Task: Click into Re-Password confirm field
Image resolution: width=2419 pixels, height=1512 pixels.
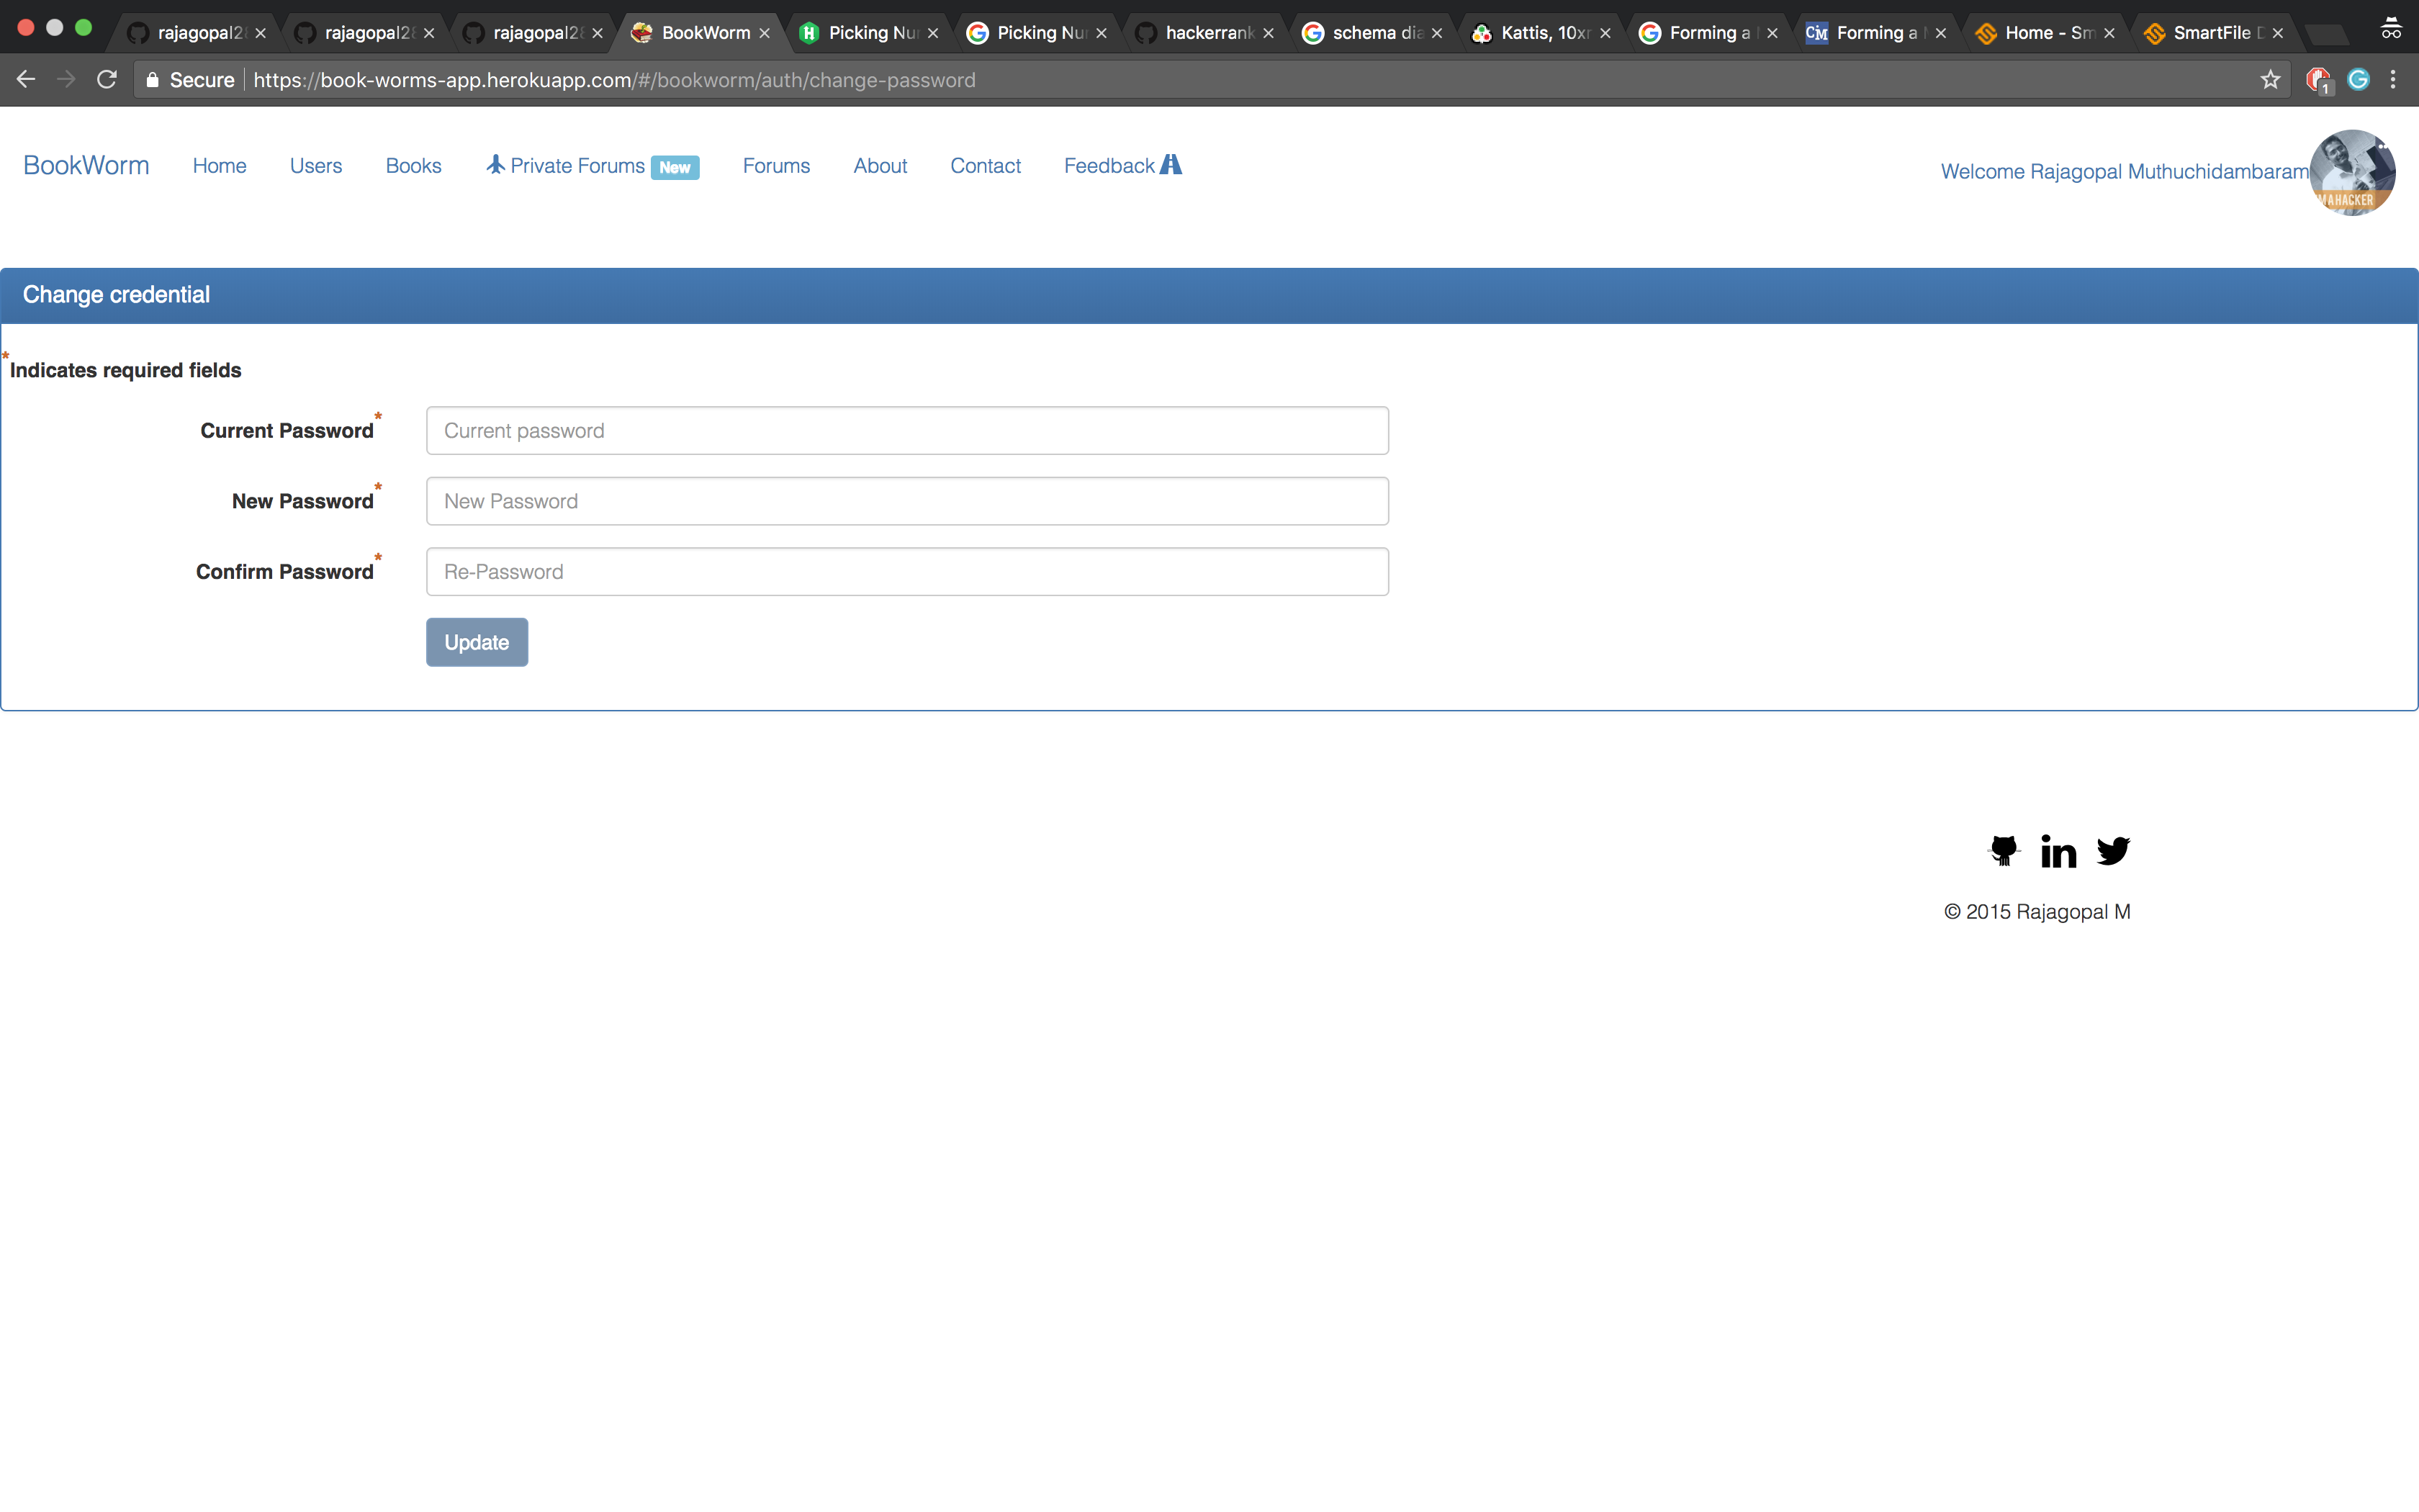Action: pyautogui.click(x=906, y=572)
